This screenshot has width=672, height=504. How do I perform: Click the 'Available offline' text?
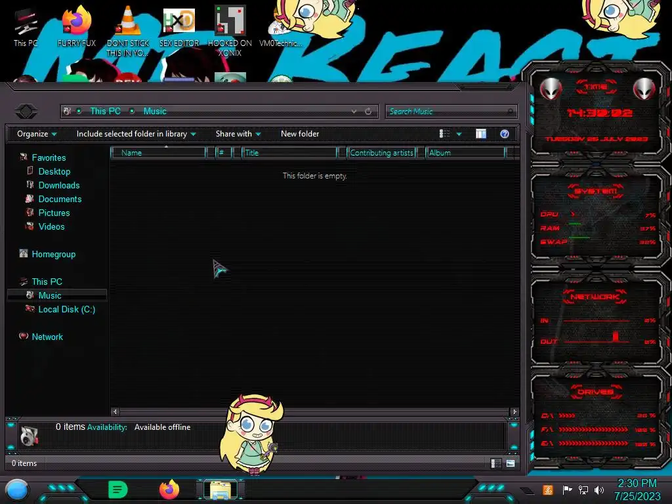[163, 427]
